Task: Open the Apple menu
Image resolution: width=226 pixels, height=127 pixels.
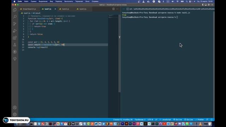Action: click(x=14, y=1)
